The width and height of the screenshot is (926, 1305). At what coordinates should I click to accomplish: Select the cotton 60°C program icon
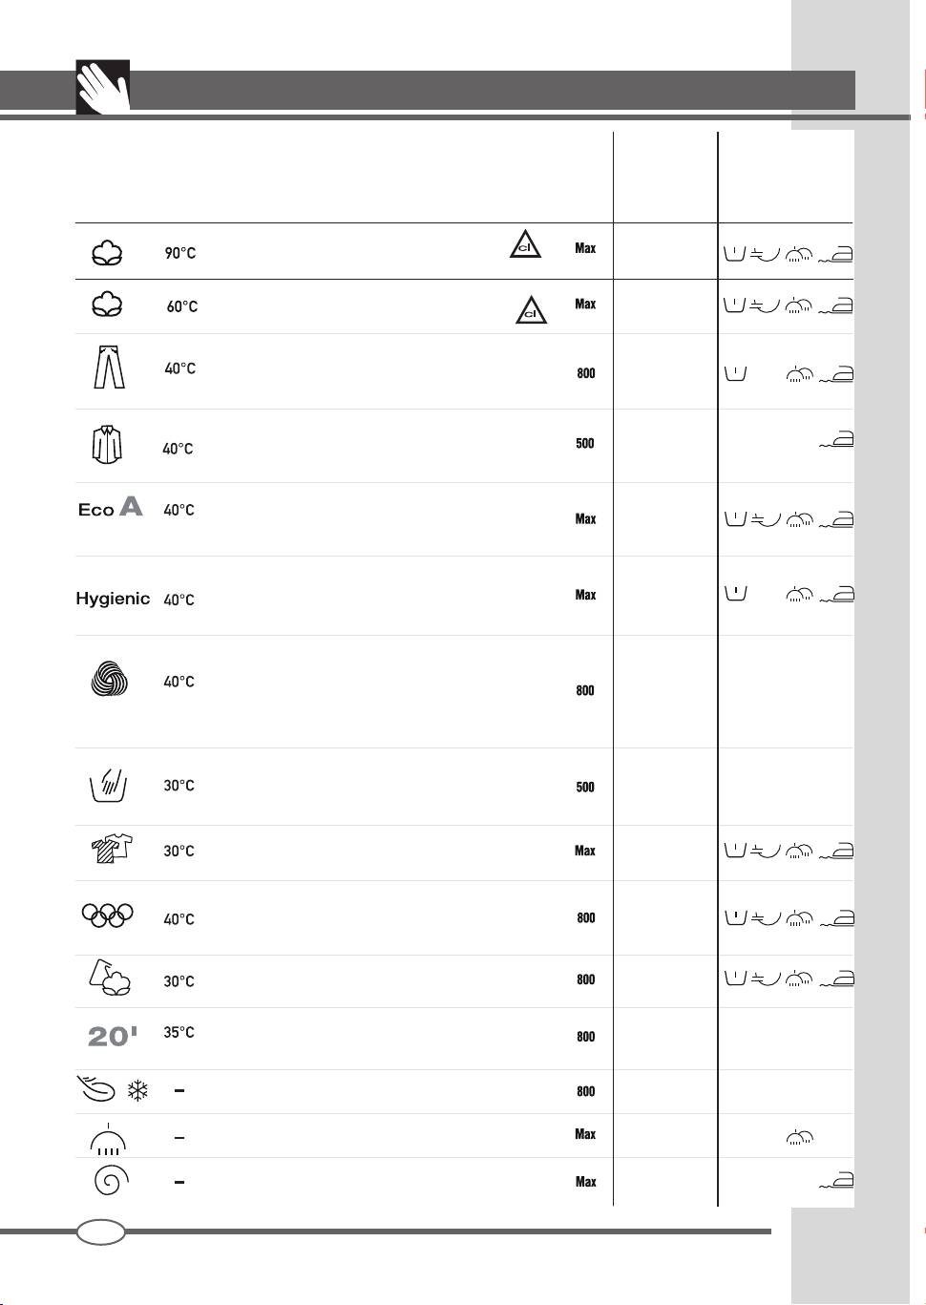[x=108, y=305]
